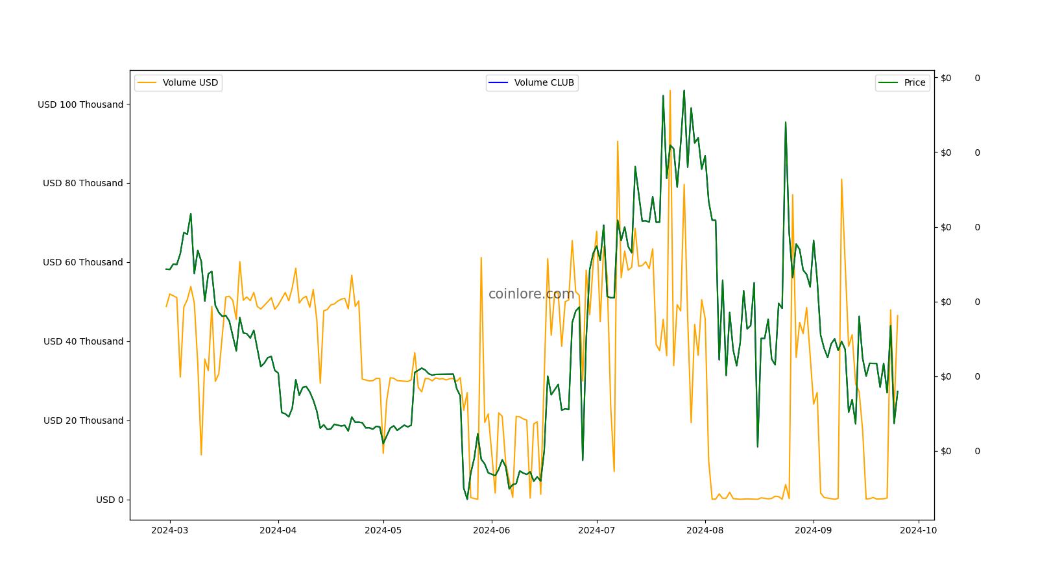Click the 2024-08 date label
The width and height of the screenshot is (1038, 584).
[x=705, y=529]
